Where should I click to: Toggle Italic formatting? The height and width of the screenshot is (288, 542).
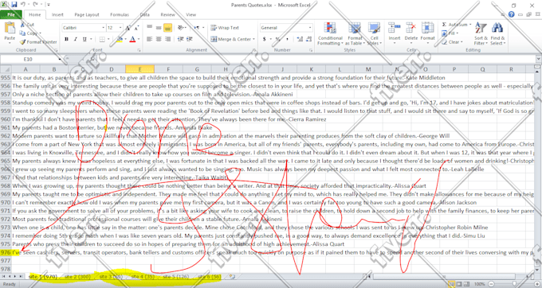[76, 39]
